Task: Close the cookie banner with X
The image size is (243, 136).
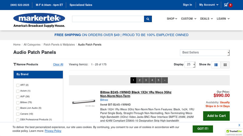Action: click(x=239, y=125)
